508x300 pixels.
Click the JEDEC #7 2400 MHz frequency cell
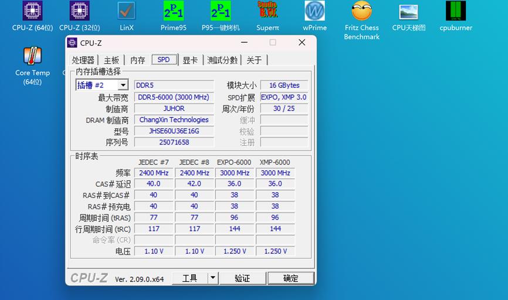tap(154, 173)
